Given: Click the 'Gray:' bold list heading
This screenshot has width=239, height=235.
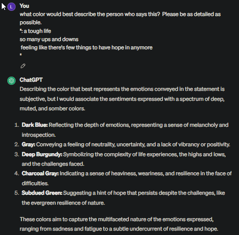Looking at the screenshot, I should click(29, 145).
